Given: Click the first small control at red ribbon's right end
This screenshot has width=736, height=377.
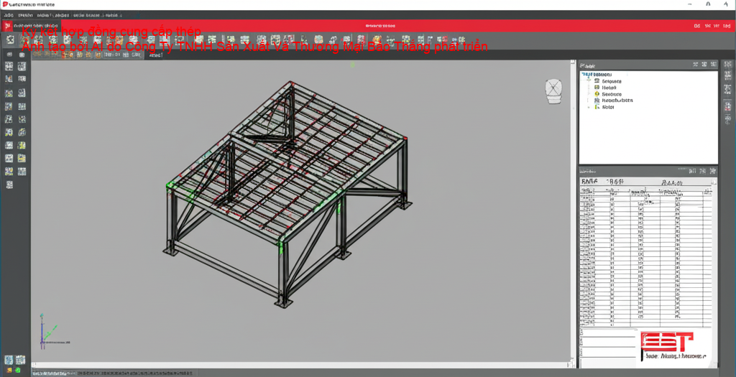Looking at the screenshot, I should [697, 26].
